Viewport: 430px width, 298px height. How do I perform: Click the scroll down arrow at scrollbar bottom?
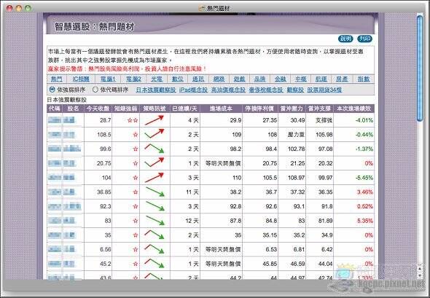420,275
